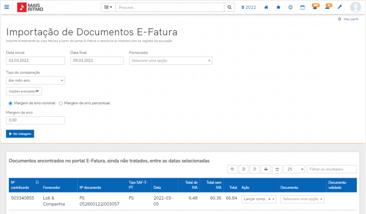Open the calendar icon in header
Viewport: 366px width, 214px height.
pos(302,7)
